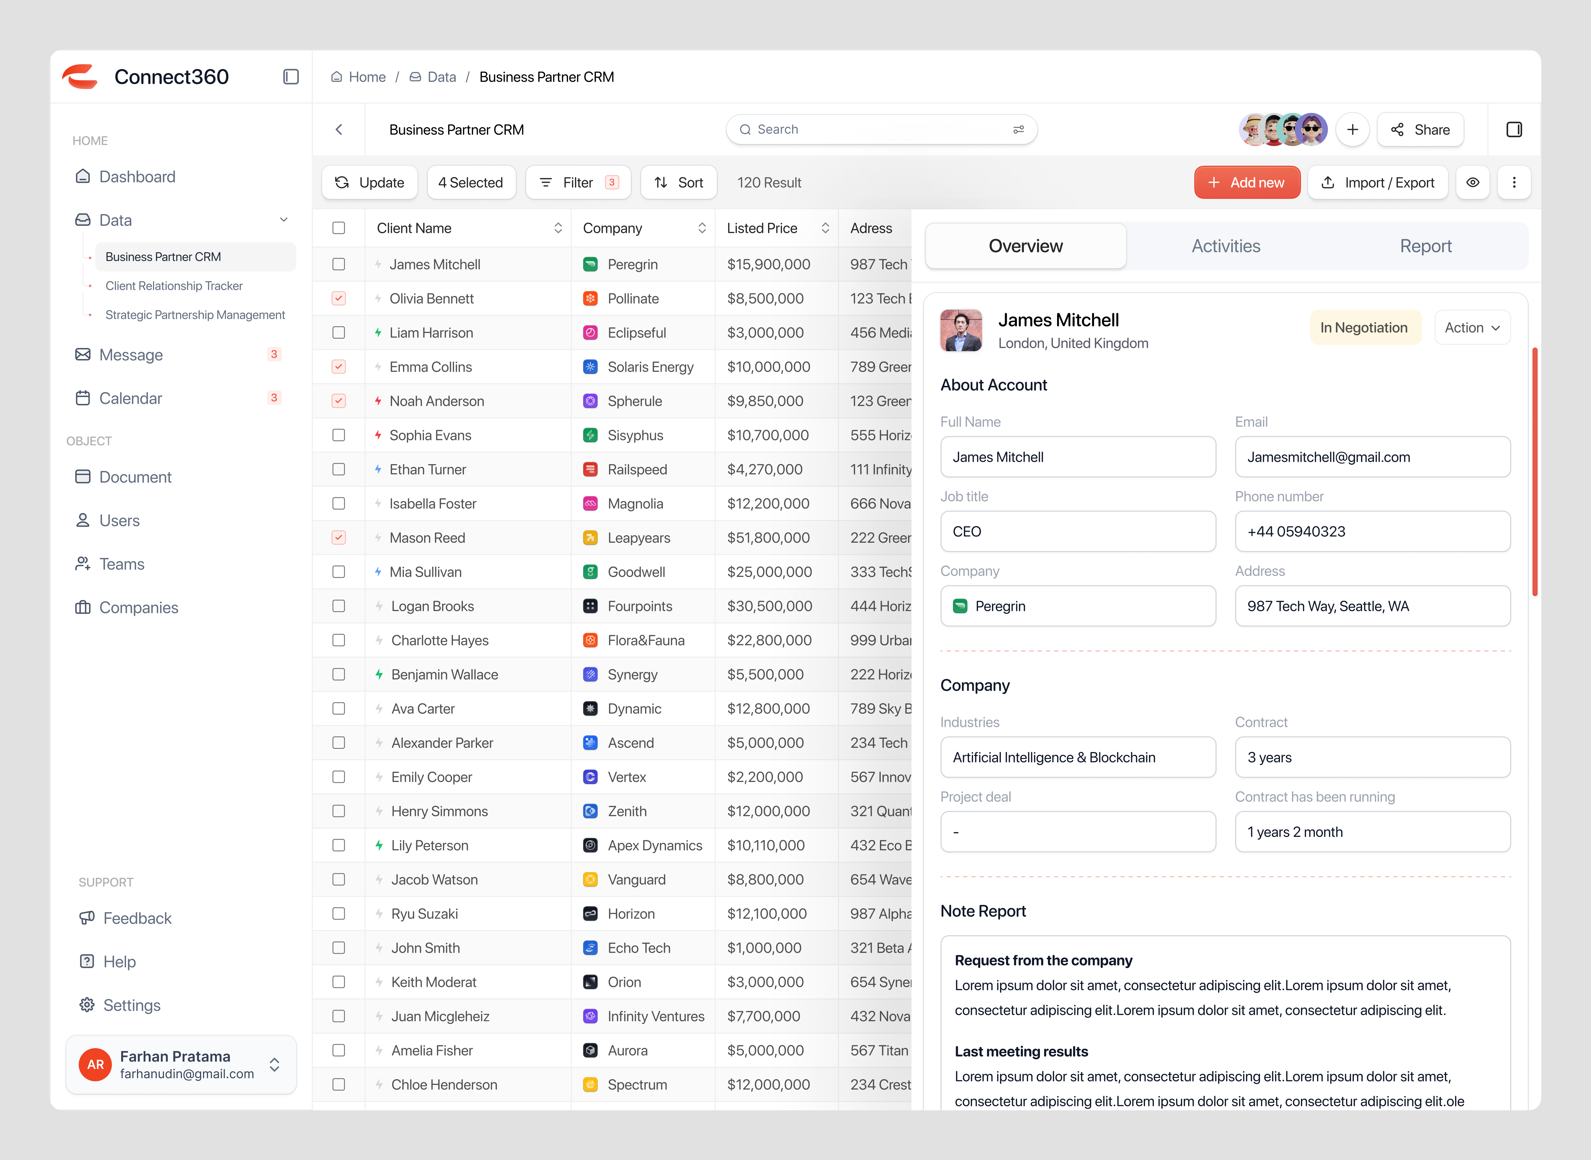Expand Farhan Pratama account switcher
1591x1160 pixels.
point(274,1064)
